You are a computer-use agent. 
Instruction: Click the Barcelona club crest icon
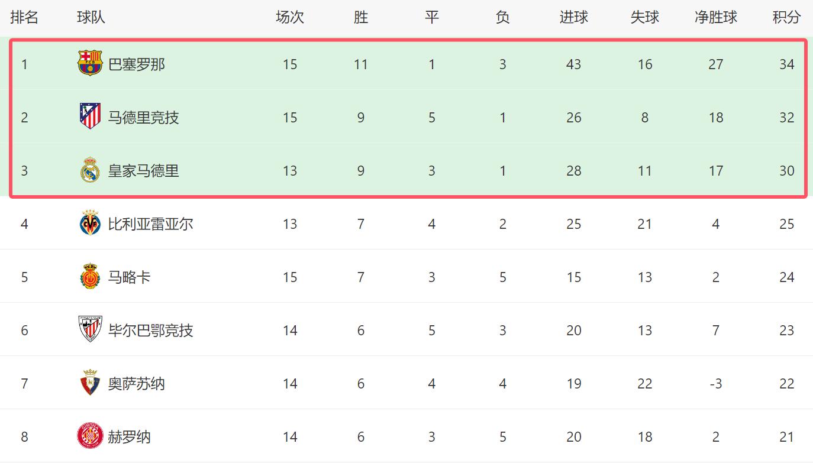click(90, 63)
